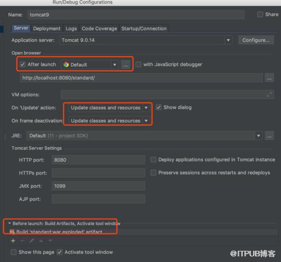
Task: Click the HTTP port field
Action: 98,160
